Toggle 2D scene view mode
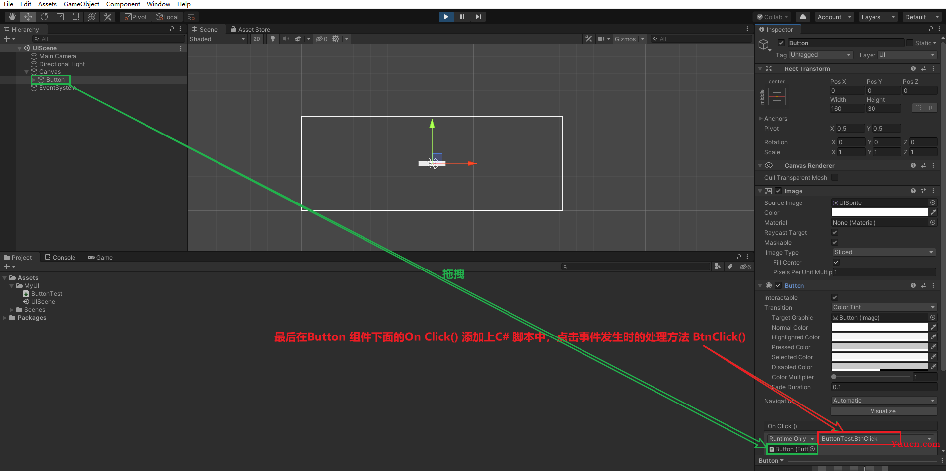 (x=257, y=39)
